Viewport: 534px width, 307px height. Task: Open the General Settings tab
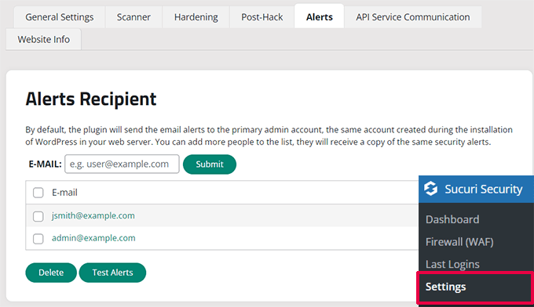(59, 17)
